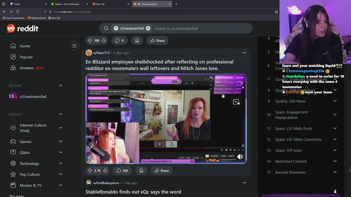Close the r/LivestreamFail browser tab
Image resolution: width=351 pixels, height=197 pixels.
tap(169, 4)
